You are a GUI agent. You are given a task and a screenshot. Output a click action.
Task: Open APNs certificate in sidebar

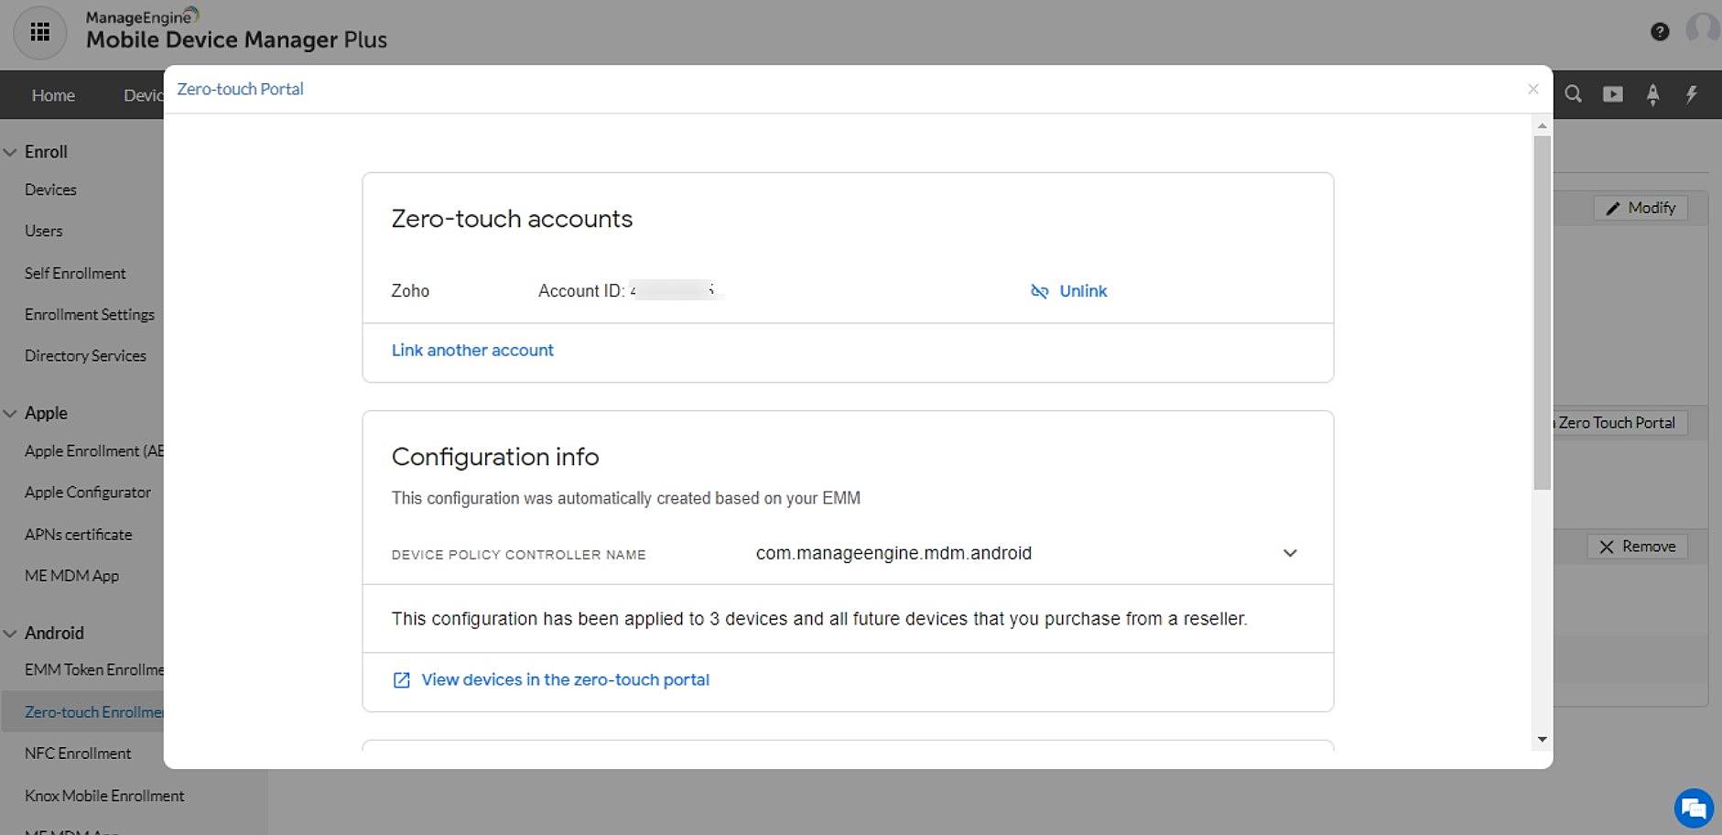[x=79, y=534]
